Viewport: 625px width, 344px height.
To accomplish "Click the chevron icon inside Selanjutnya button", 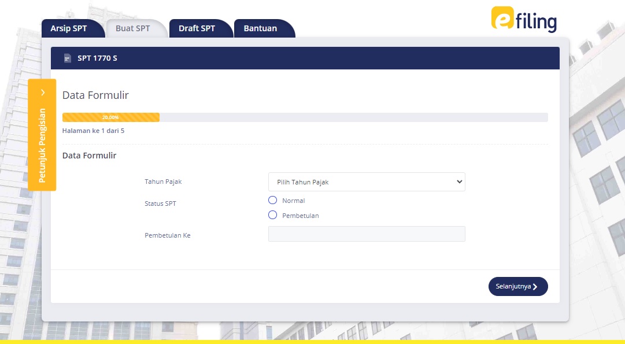I will (x=536, y=286).
